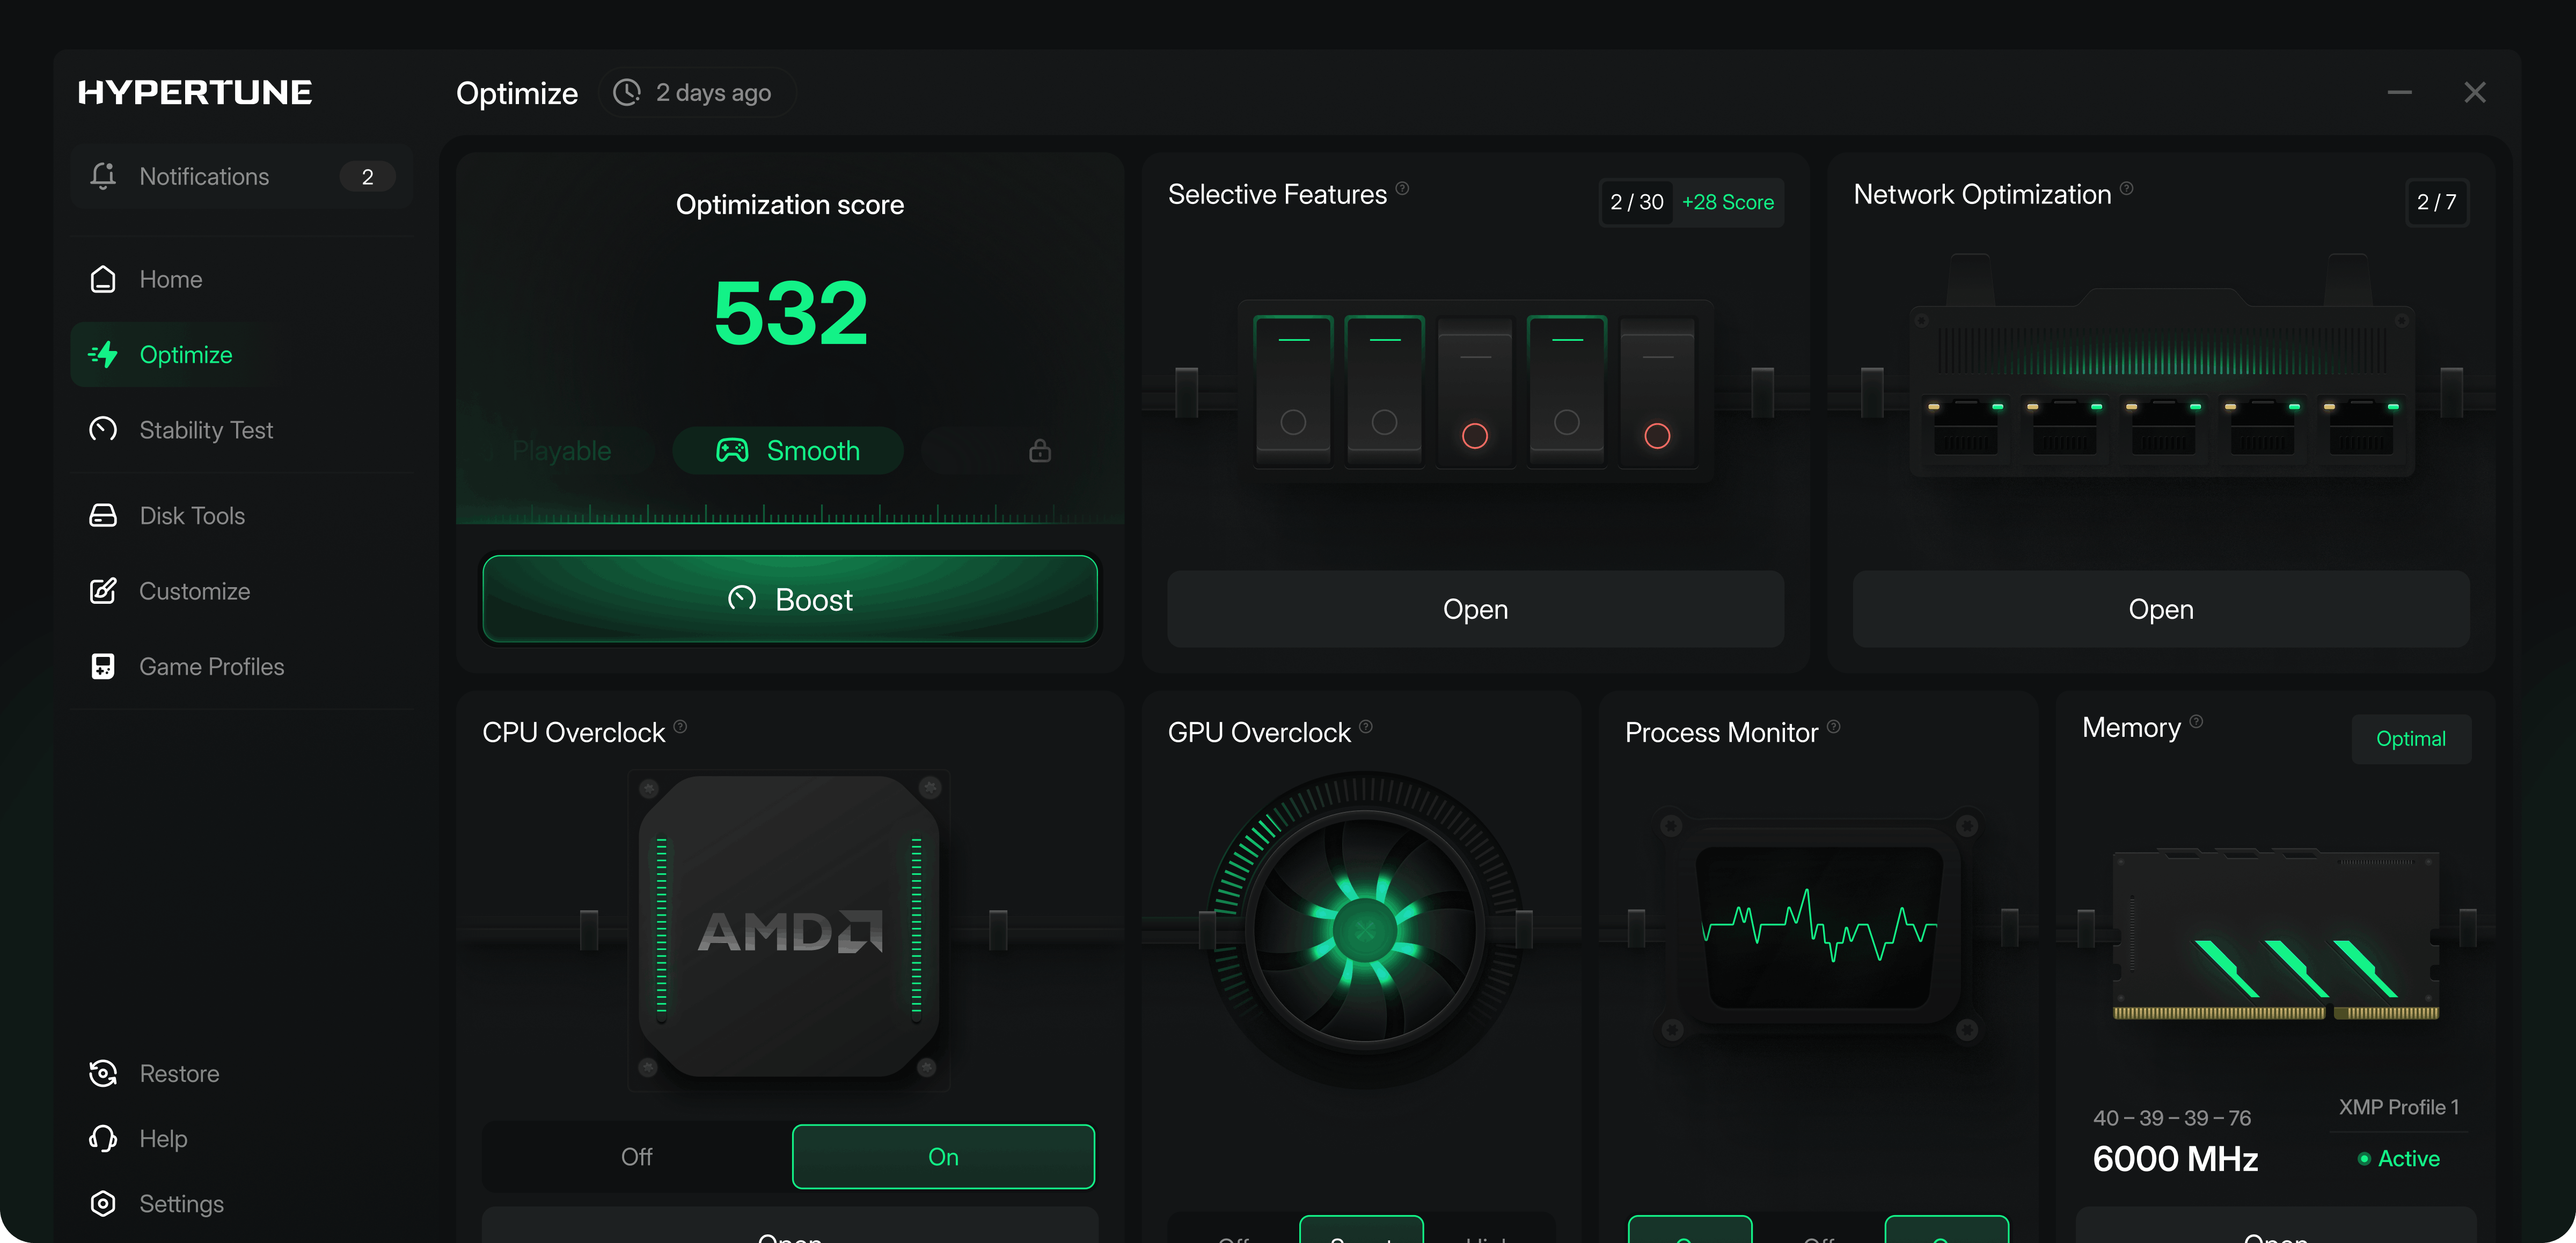The image size is (2576, 1243).
Task: Click the Restore history icon
Action: pos(103,1073)
